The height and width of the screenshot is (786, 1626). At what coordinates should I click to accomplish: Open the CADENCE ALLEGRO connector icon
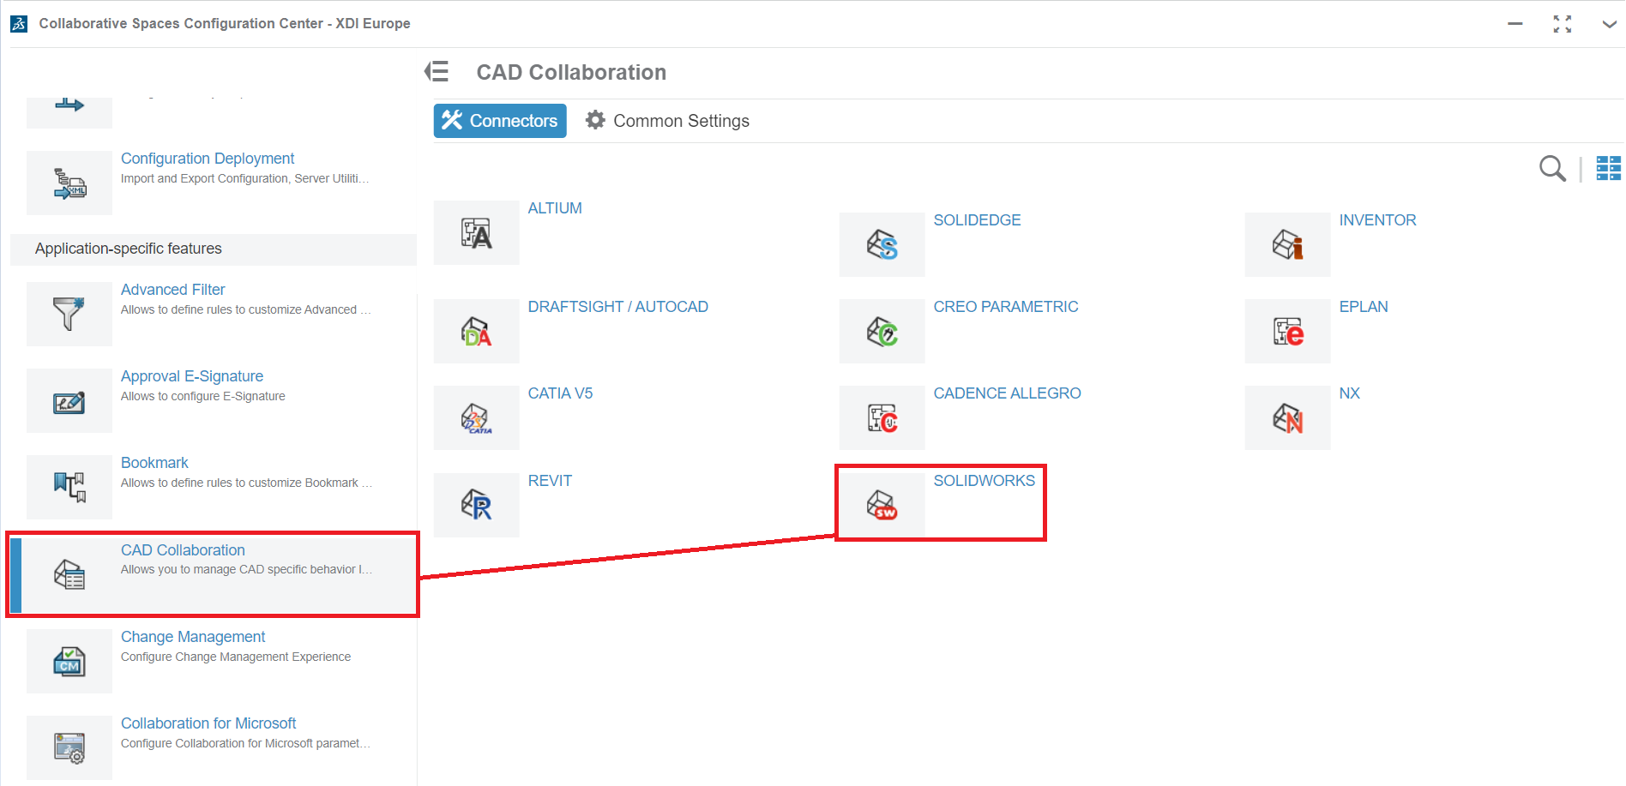(882, 418)
